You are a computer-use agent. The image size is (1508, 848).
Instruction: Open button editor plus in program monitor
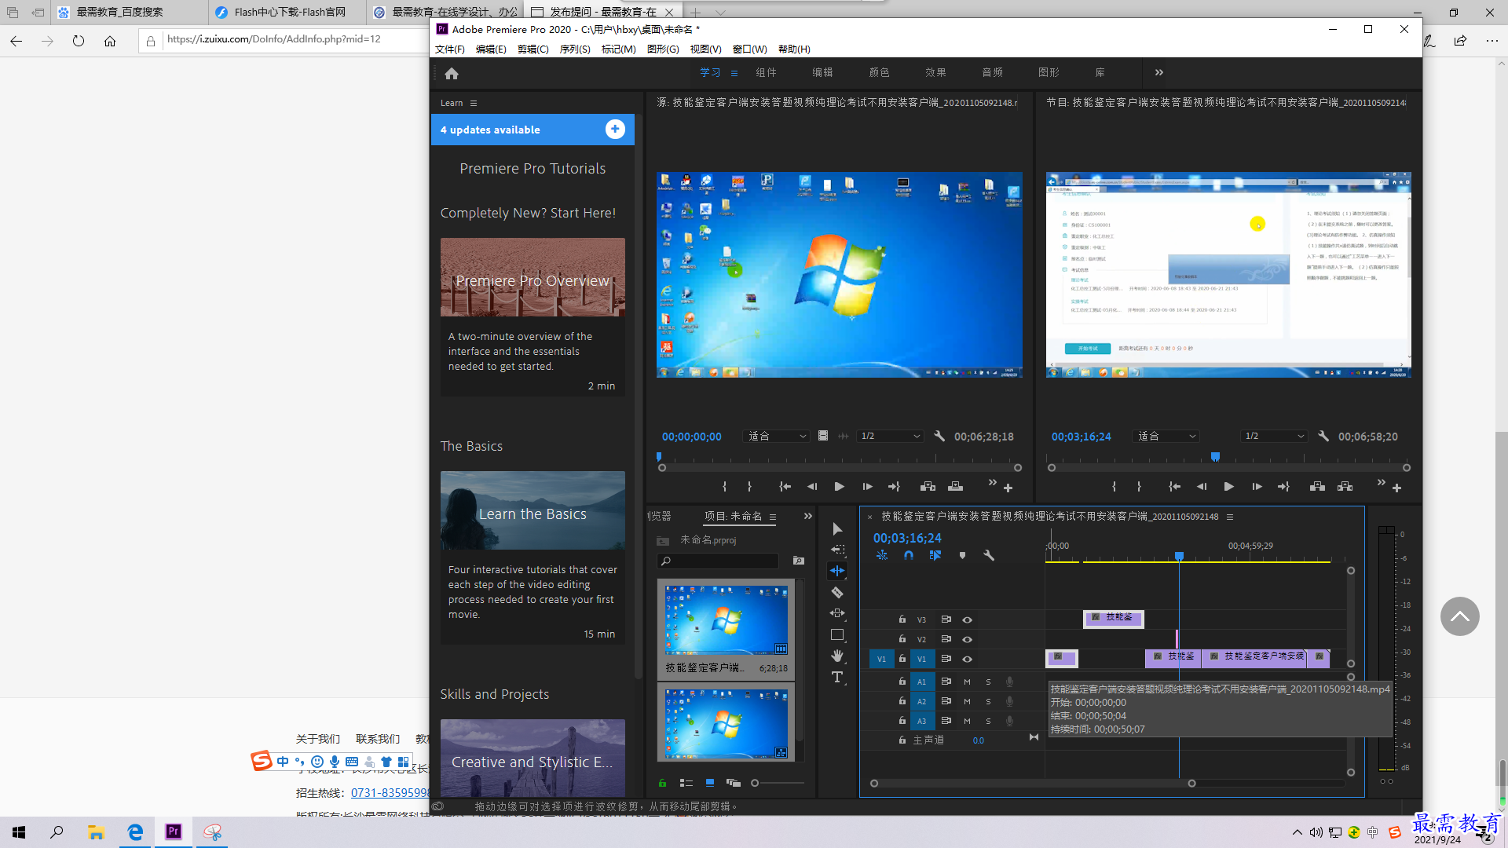coord(1396,488)
